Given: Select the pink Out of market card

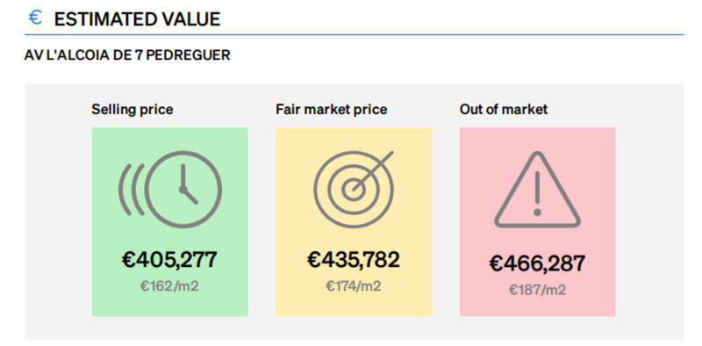Looking at the screenshot, I should 537,222.
